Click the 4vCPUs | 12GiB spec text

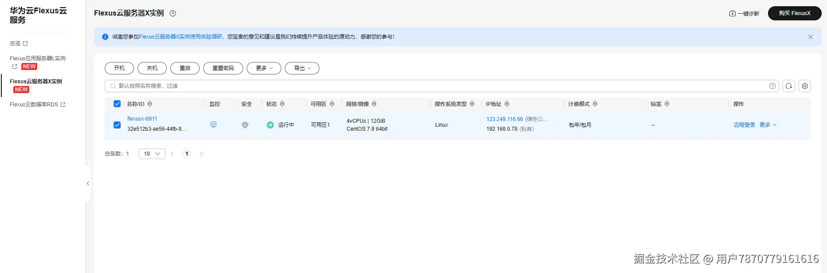(366, 121)
